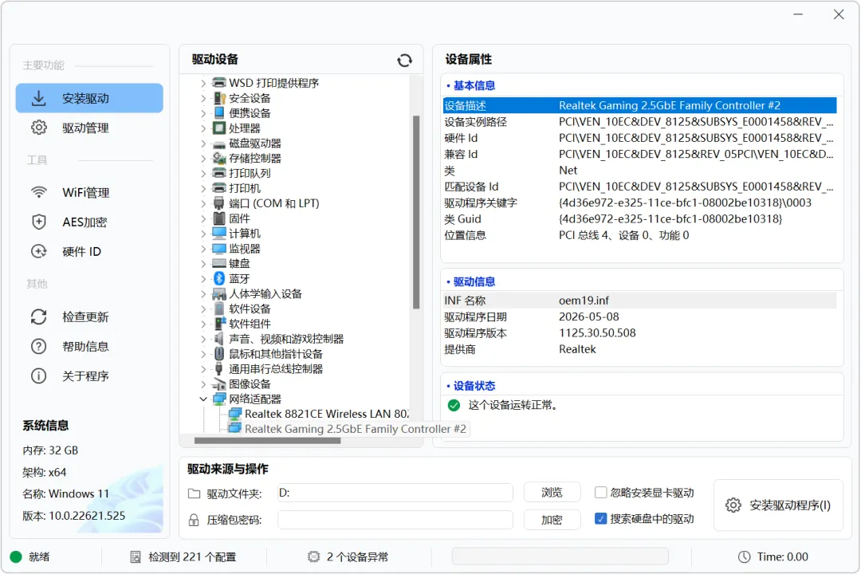Enable 忽略安装显卡驱动 checkbox
Screen dimensions: 861x574
tap(601, 492)
